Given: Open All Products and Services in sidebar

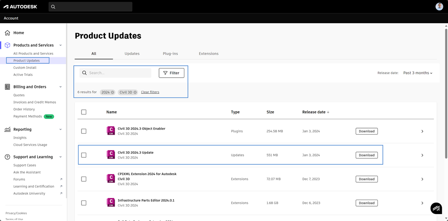Looking at the screenshot, I should click(33, 54).
